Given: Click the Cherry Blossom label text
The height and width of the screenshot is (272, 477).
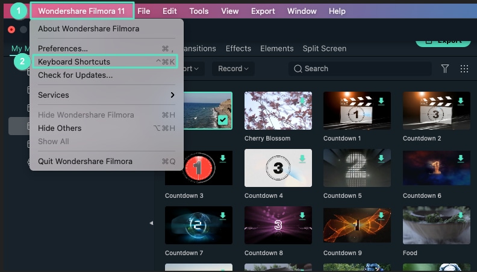Looking at the screenshot, I should [x=267, y=138].
